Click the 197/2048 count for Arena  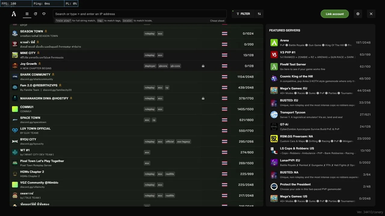pyautogui.click(x=363, y=43)
